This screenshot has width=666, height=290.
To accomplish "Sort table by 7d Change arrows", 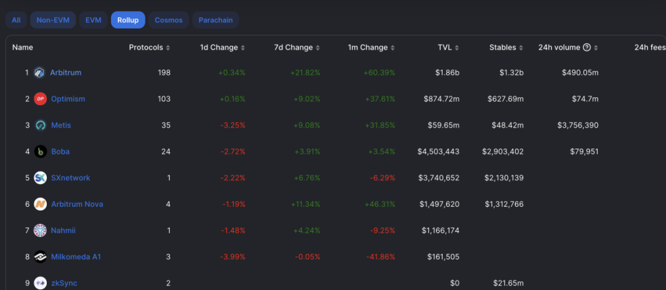I will coord(318,48).
